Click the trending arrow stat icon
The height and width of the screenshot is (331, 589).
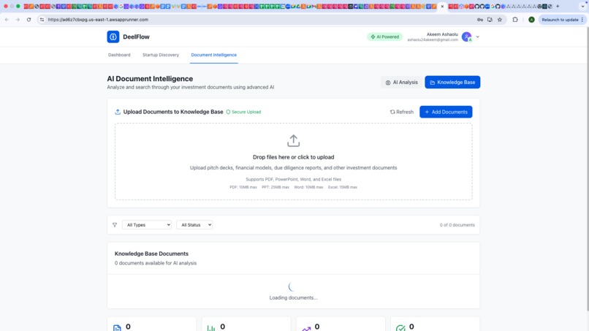306,329
